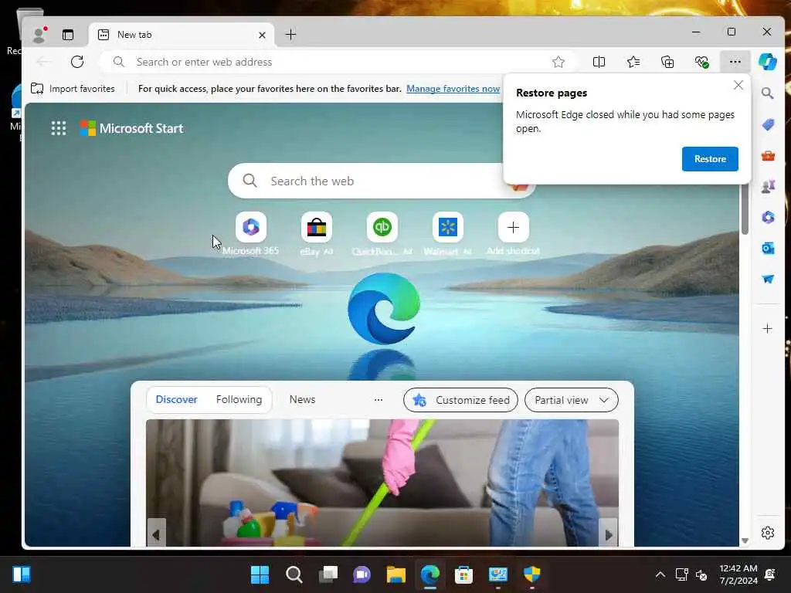Open sidebar Shopping tag icon
Screen dimensions: 791x593
click(768, 124)
